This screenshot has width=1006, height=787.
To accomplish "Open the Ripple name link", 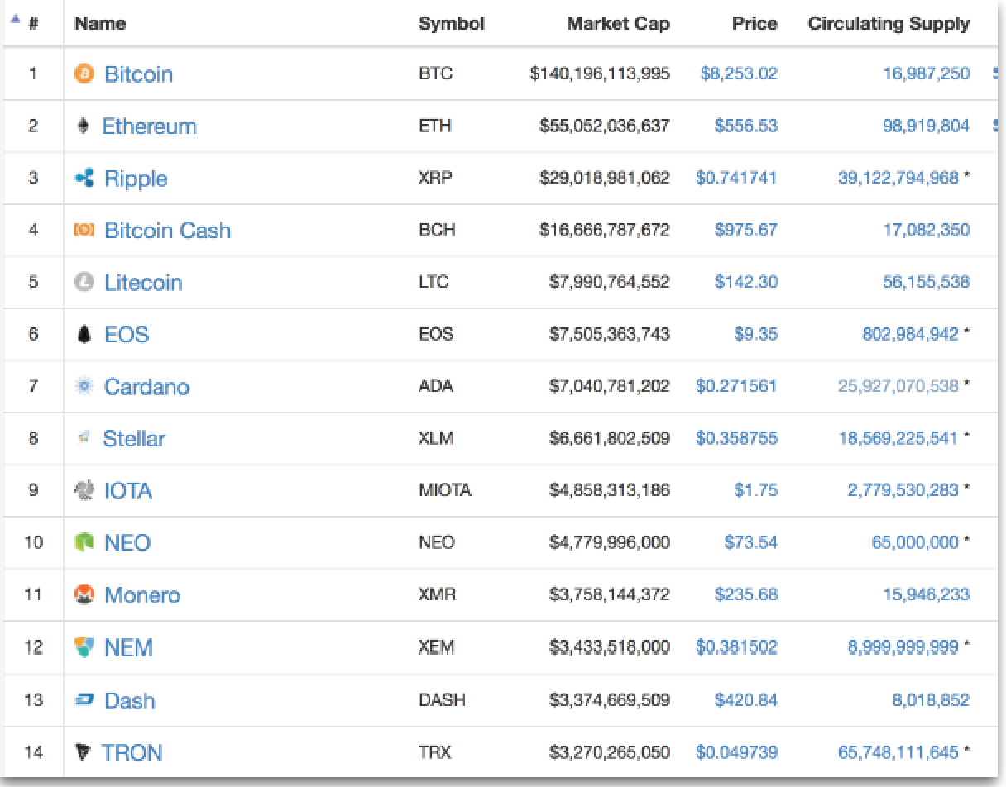I will click(x=136, y=179).
